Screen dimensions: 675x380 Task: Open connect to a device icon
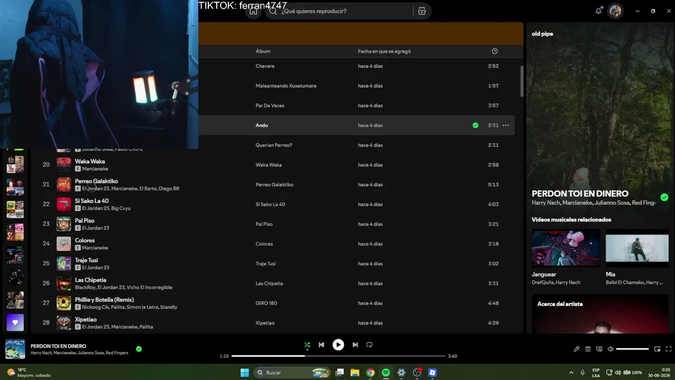point(599,349)
